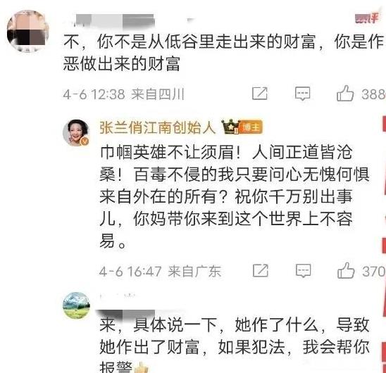This screenshot has width=386, height=373.
Task: Open 张兰's profile avatar photo
Action: click(x=76, y=133)
